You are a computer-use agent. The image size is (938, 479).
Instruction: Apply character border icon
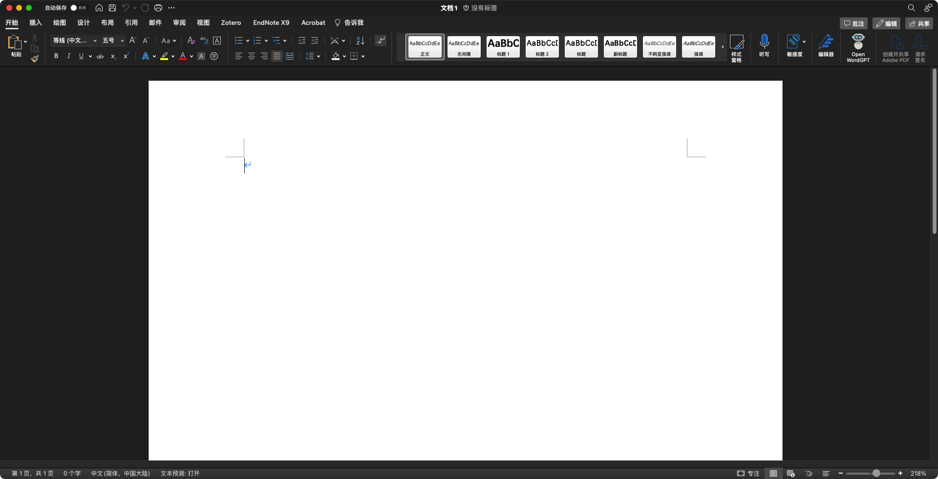(x=217, y=41)
